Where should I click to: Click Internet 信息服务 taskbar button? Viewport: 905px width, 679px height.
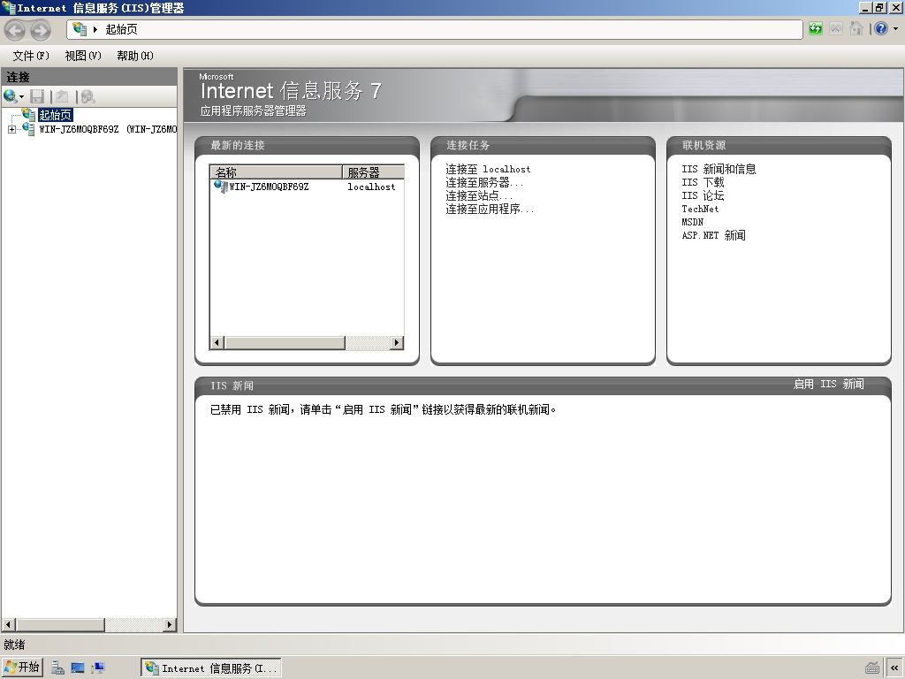click(x=211, y=668)
